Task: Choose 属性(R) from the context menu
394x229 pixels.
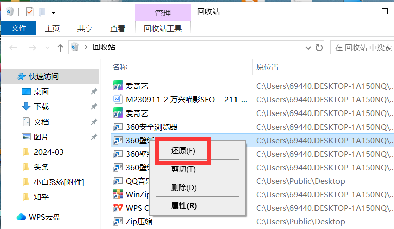Action: [184, 206]
